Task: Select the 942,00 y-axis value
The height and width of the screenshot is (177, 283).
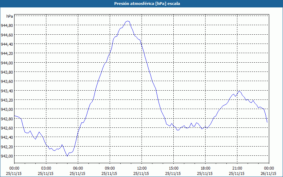Action: tap(7, 156)
